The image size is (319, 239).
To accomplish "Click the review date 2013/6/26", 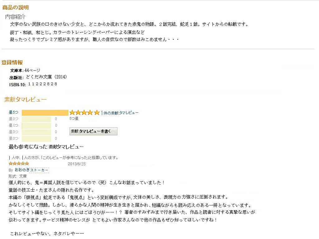I will [77, 164].
